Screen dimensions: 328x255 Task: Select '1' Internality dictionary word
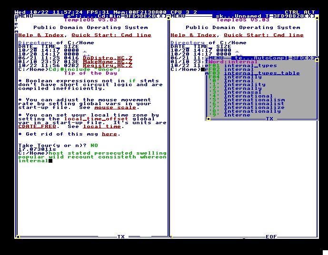237,85
